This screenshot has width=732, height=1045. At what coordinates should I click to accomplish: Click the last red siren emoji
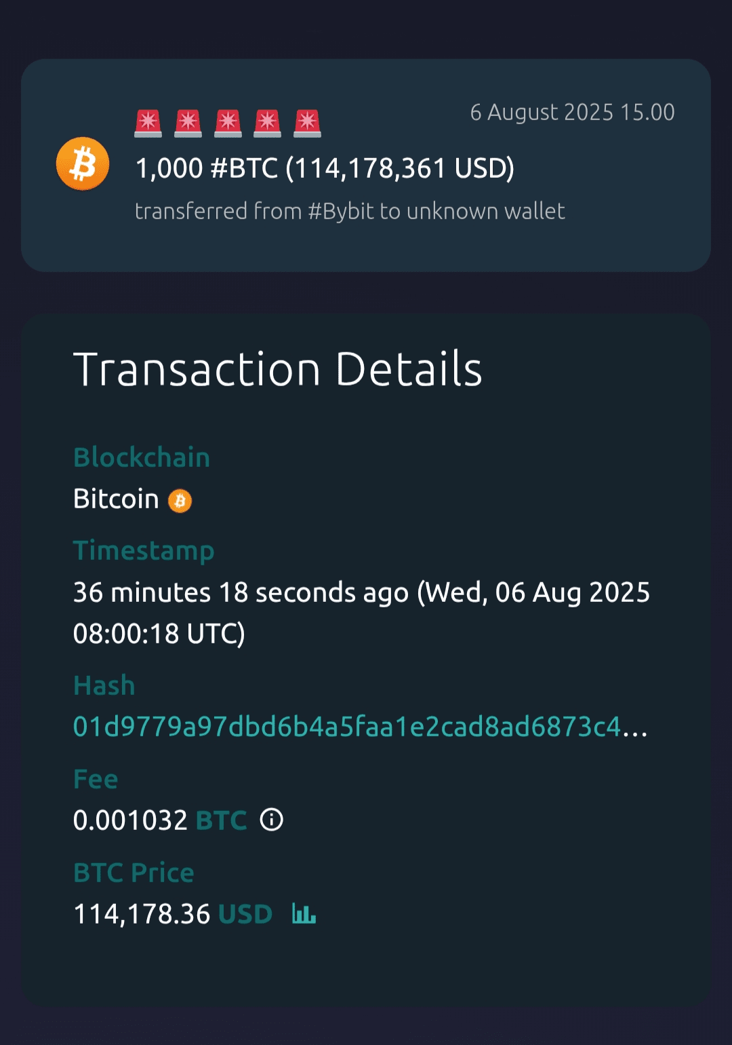(x=307, y=123)
